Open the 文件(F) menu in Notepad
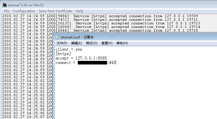 [x=62, y=43]
